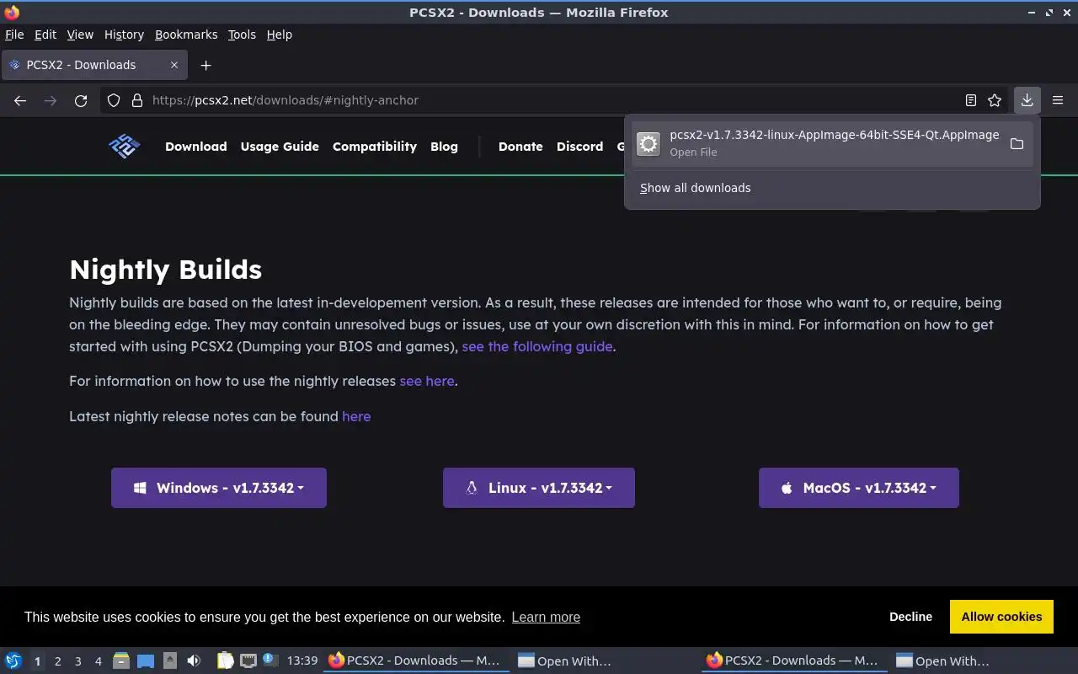This screenshot has height=674, width=1078.
Task: Click the Allow cookies button
Action: 1001,617
